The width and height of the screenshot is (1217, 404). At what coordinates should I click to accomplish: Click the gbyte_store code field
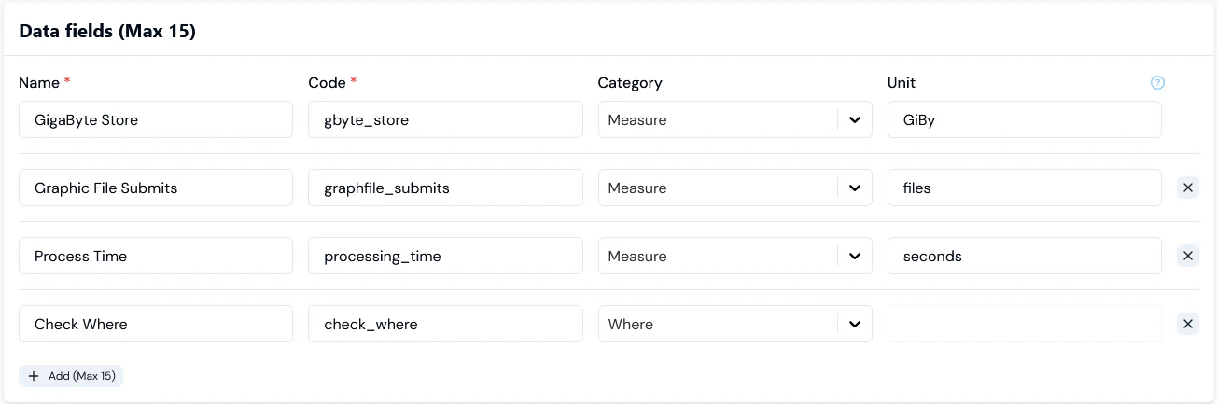[x=445, y=119]
